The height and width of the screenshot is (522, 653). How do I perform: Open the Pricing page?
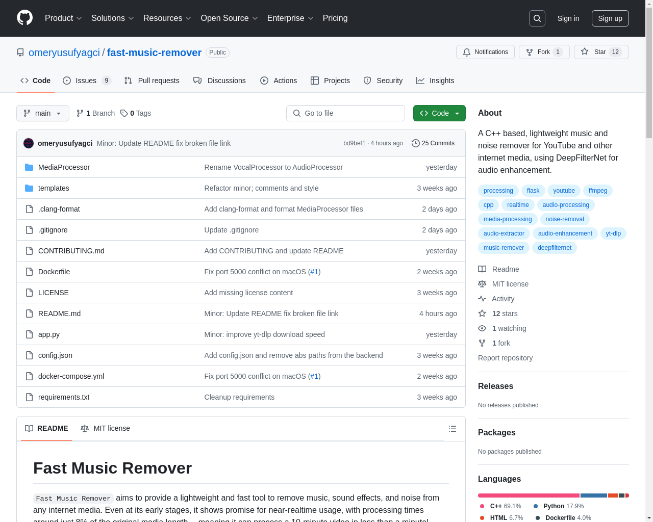tap(335, 18)
